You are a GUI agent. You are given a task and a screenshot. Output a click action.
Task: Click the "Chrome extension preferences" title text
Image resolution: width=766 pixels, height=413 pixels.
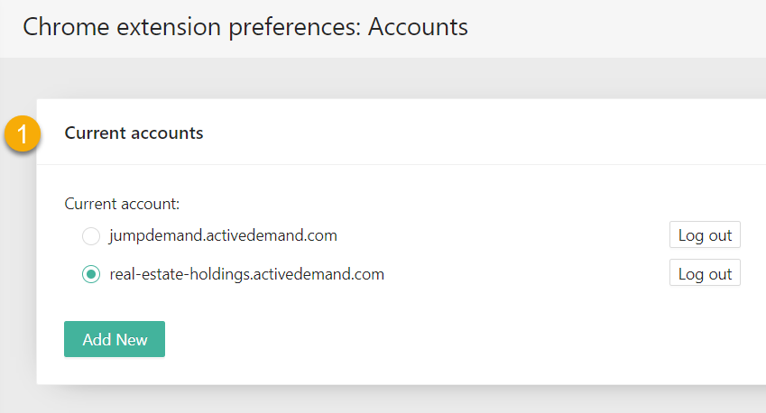[x=191, y=28]
